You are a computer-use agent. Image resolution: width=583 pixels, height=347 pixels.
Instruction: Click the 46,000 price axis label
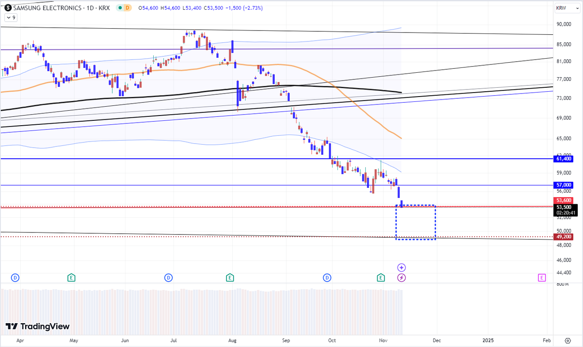[x=564, y=260]
